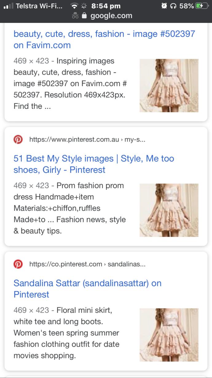Open the 51 Best My Style images link
Viewport: 212px width, 378px height.
pyautogui.click(x=94, y=164)
